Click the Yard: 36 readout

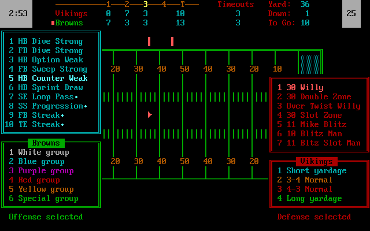[289, 4]
